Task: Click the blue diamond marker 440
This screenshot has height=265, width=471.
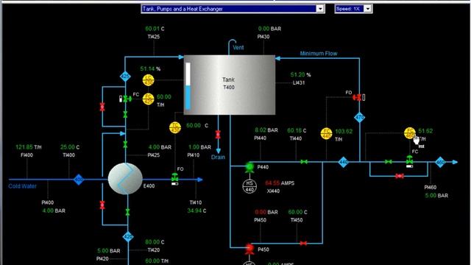Action: 344,162
